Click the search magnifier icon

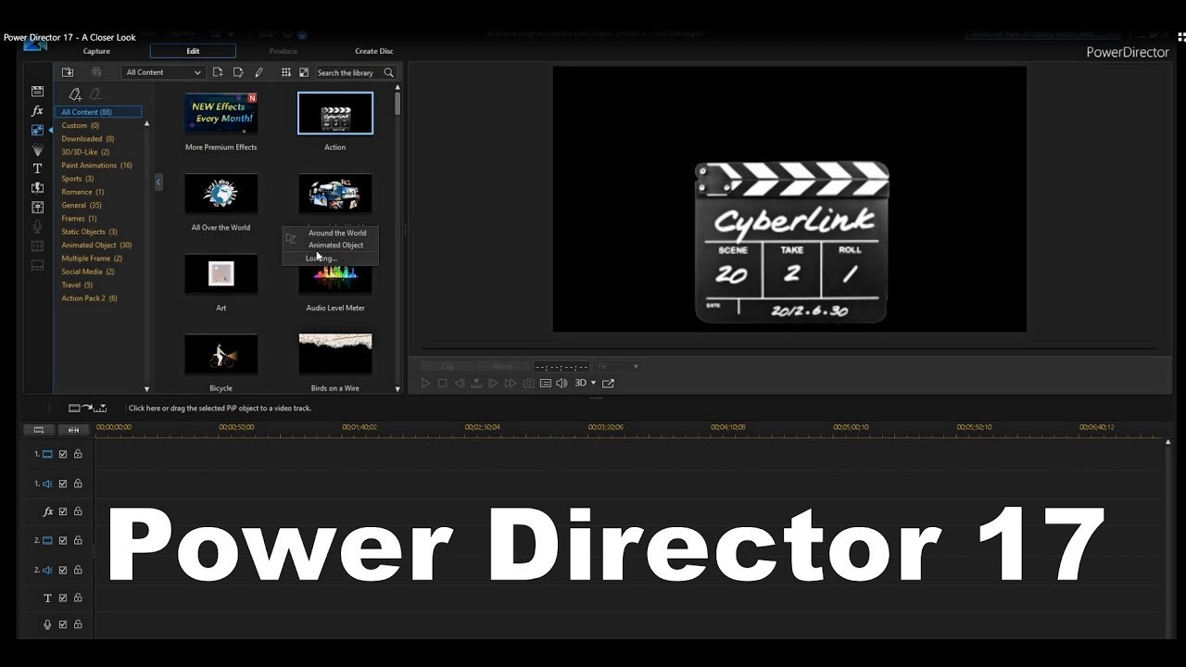pyautogui.click(x=388, y=72)
